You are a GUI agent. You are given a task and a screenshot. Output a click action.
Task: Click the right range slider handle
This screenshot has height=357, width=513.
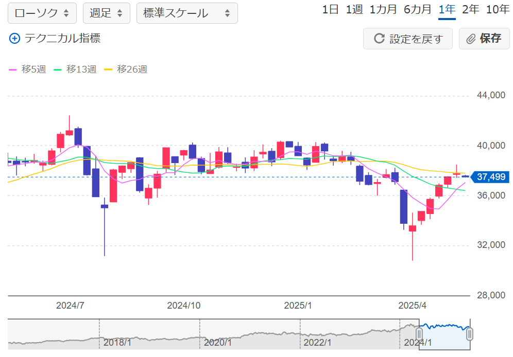[470, 334]
